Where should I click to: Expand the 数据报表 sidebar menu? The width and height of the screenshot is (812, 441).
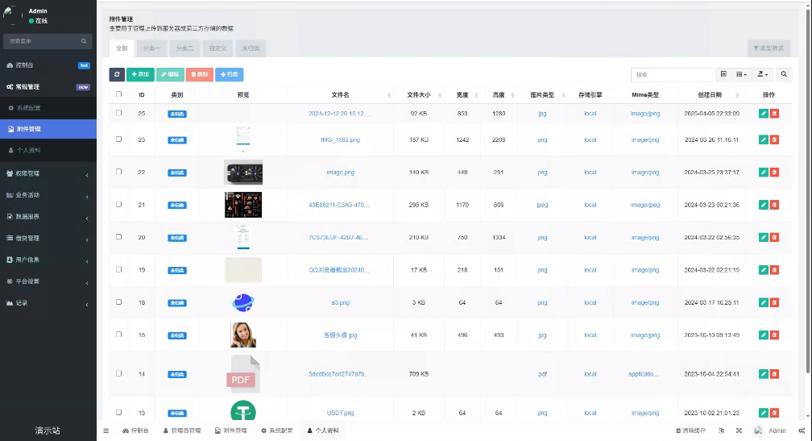48,217
